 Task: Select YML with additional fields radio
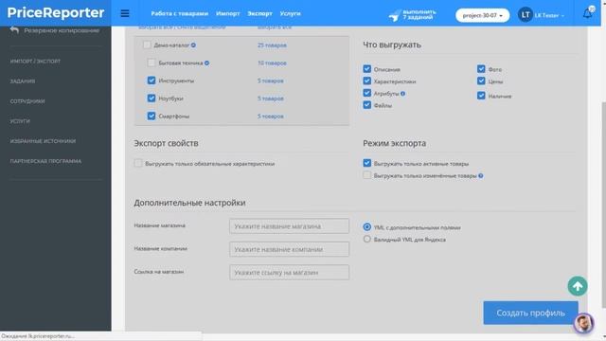[x=367, y=227]
